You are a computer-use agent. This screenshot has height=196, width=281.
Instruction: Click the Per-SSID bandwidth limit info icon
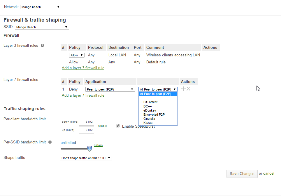pyautogui.click(x=50, y=142)
